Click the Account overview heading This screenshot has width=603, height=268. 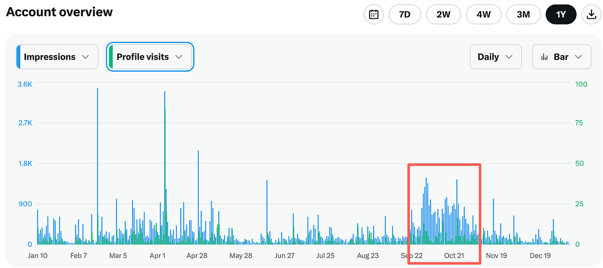click(x=59, y=12)
